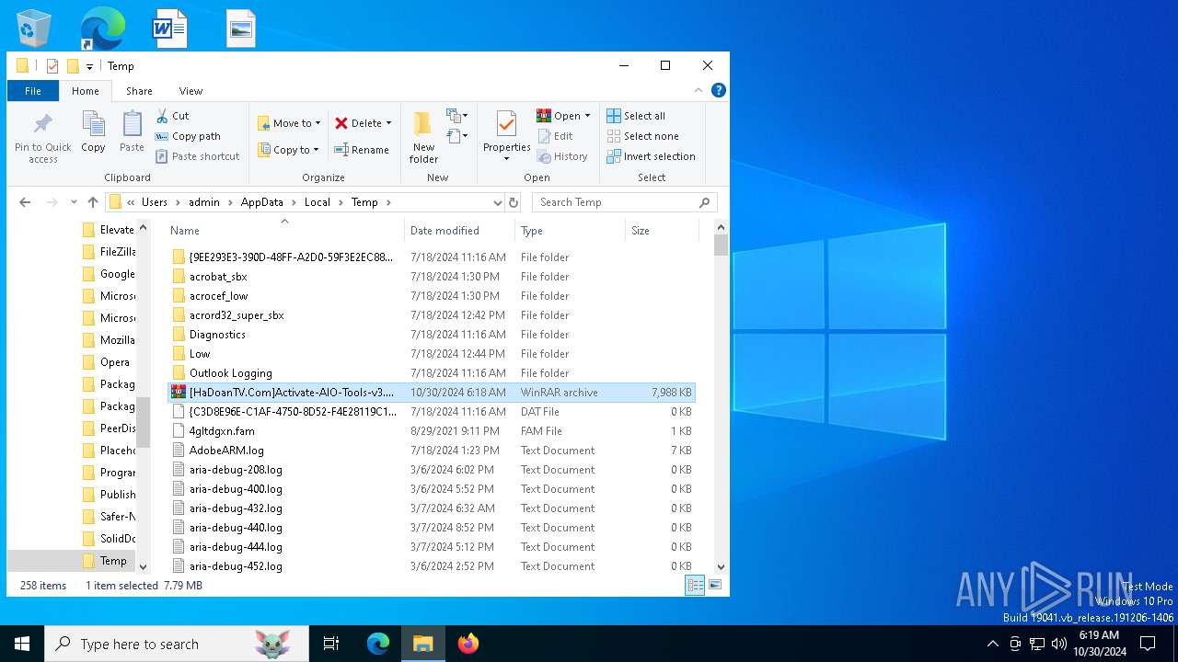Open Recent locations dropdown
This screenshot has width=1178, height=662.
tap(73, 202)
